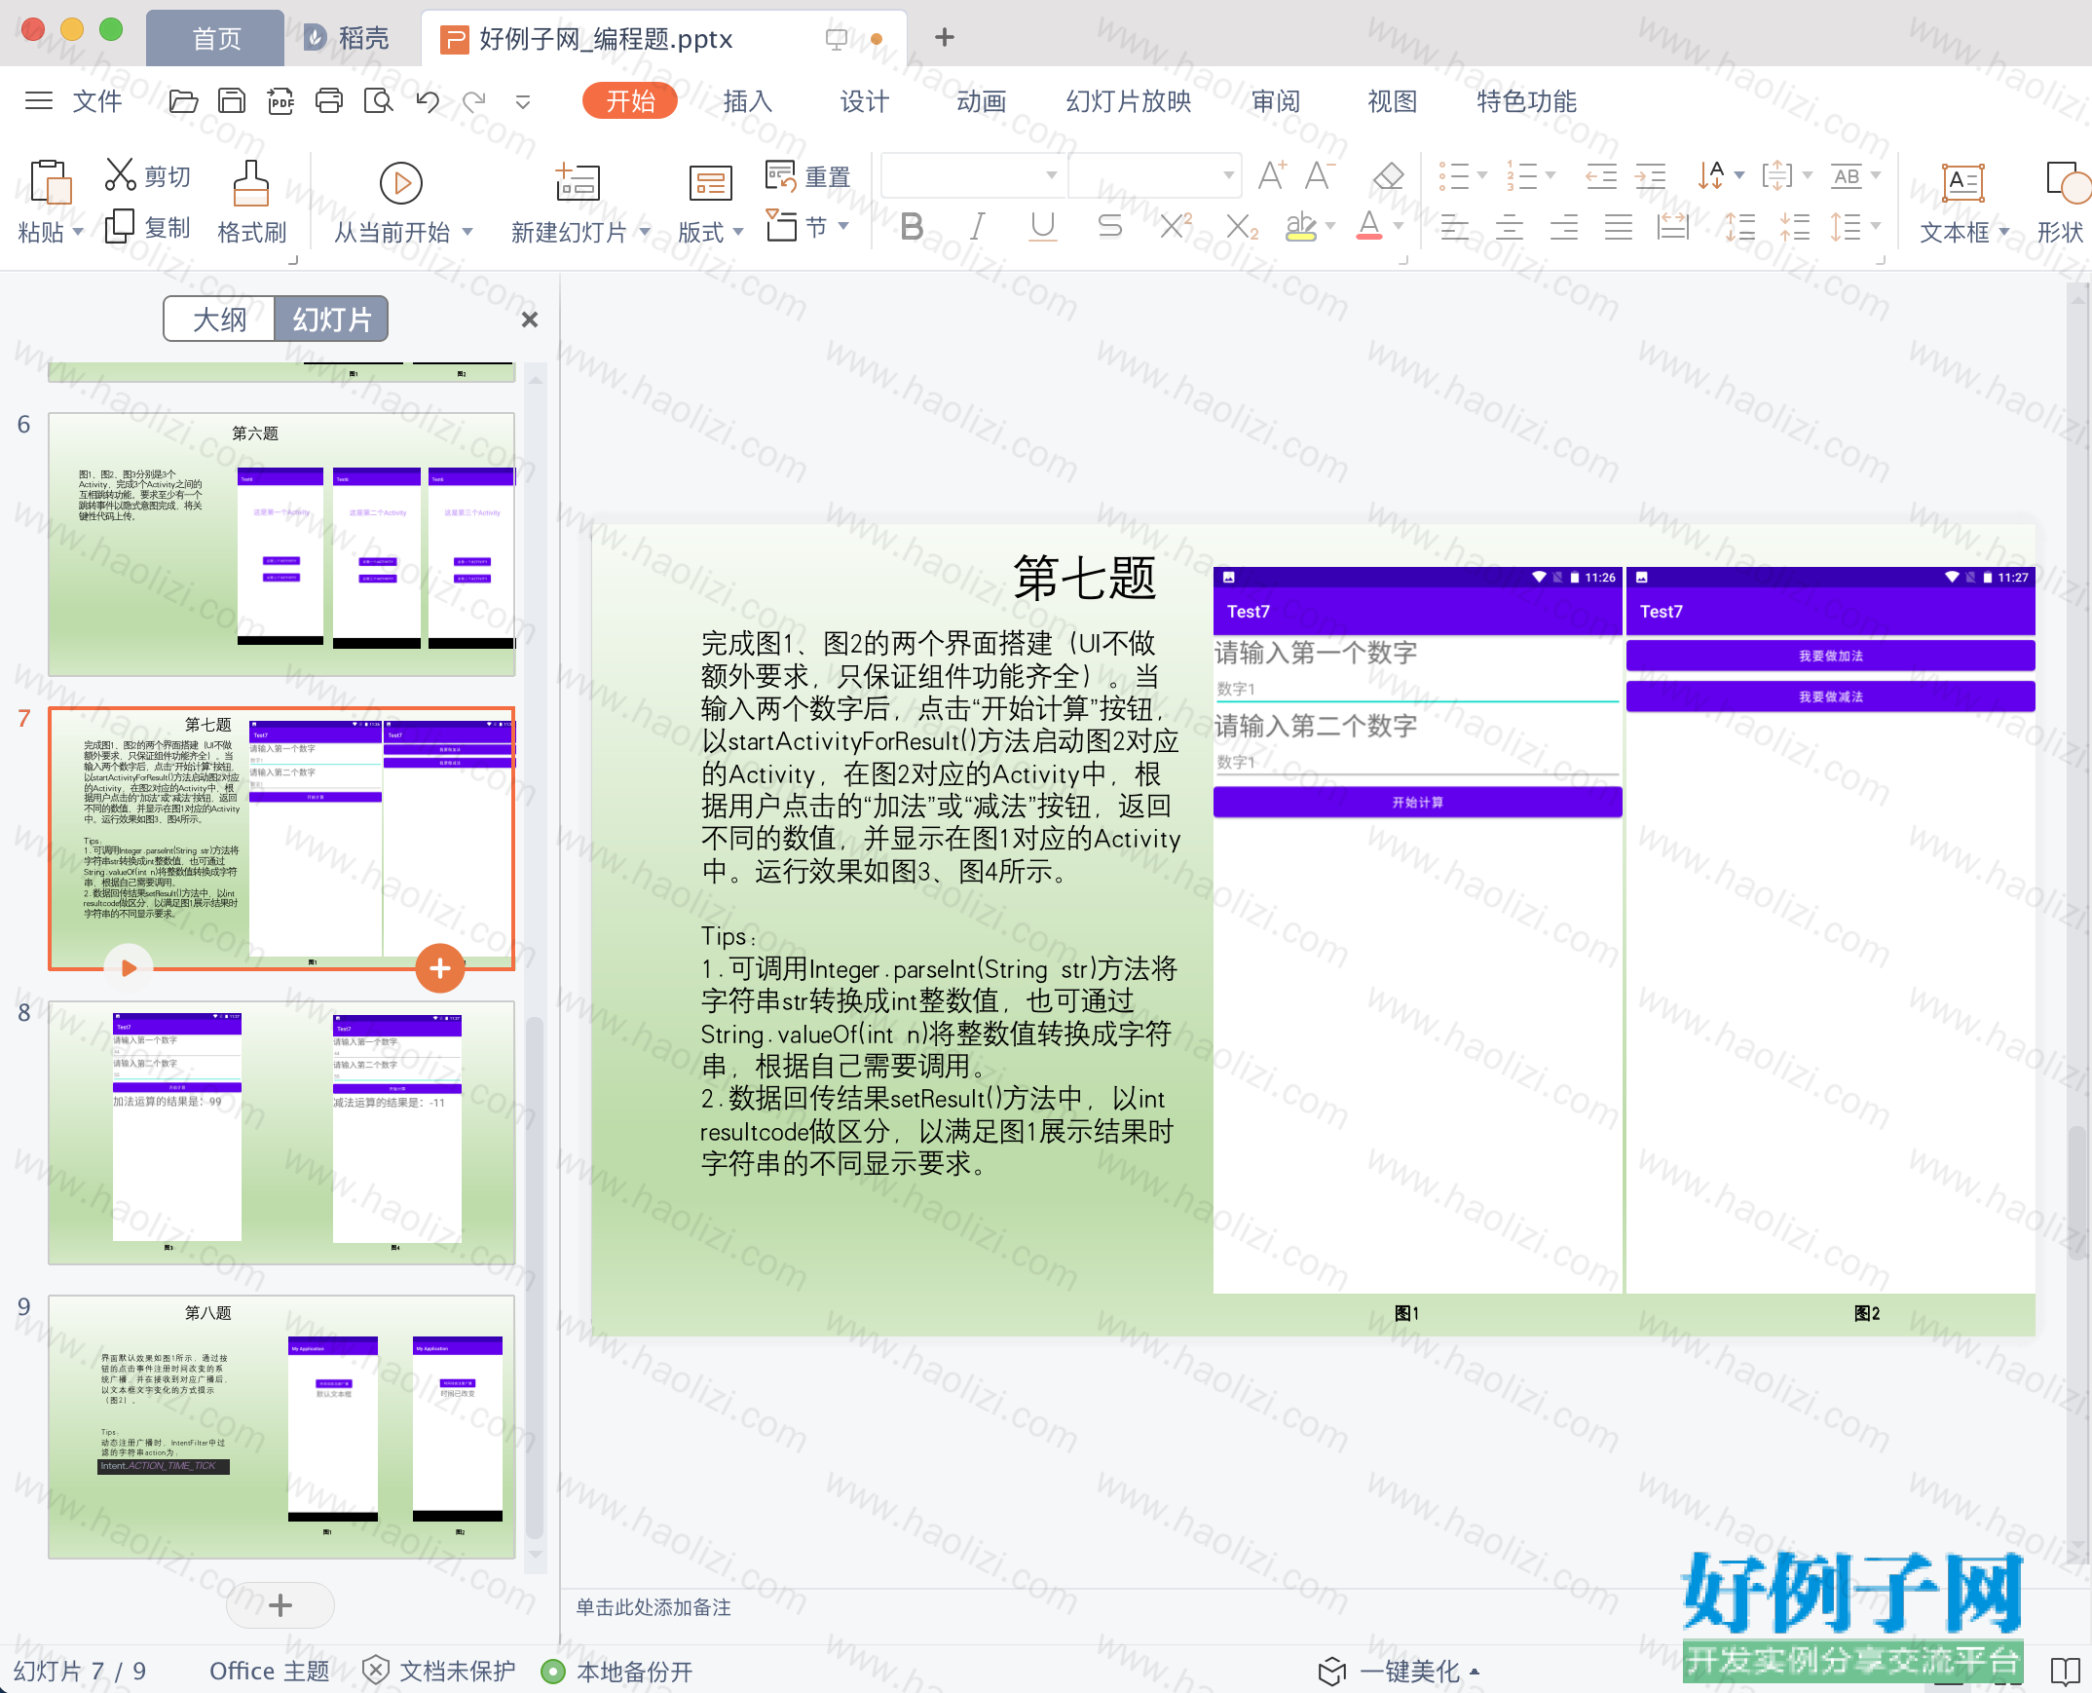Align text left
This screenshot has width=2092, height=1693.
click(x=1454, y=226)
